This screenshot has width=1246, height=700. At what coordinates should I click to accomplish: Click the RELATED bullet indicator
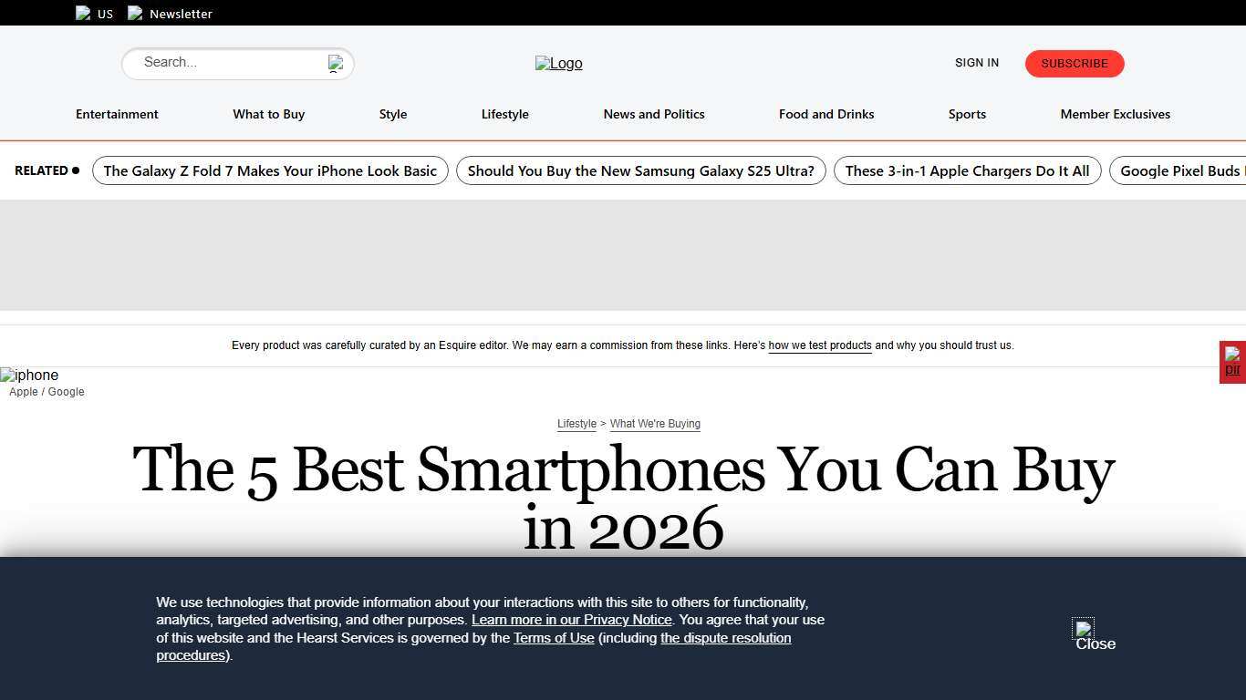(76, 170)
